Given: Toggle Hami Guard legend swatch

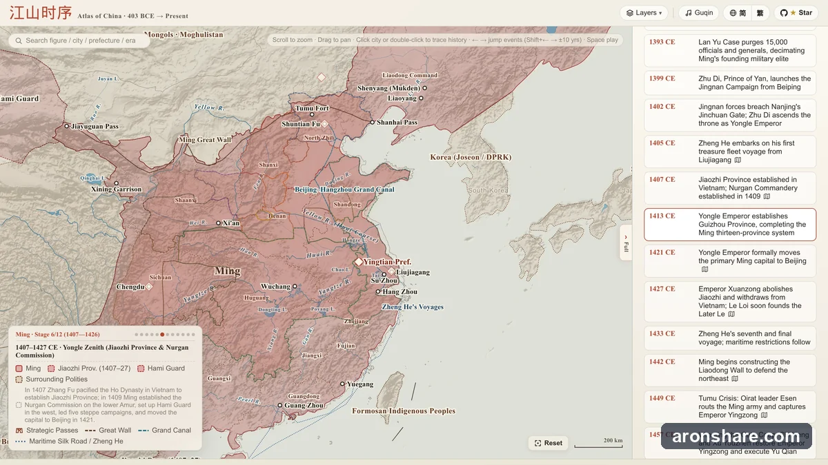Looking at the screenshot, I should coord(141,369).
